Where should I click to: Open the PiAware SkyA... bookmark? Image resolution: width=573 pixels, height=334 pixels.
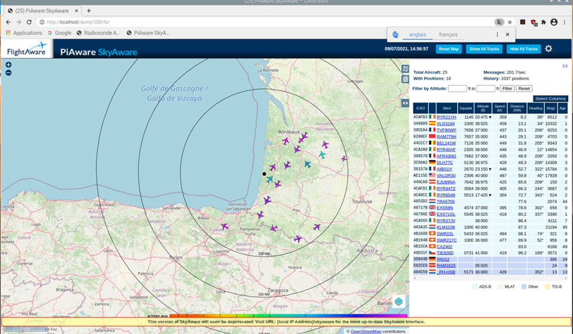148,33
